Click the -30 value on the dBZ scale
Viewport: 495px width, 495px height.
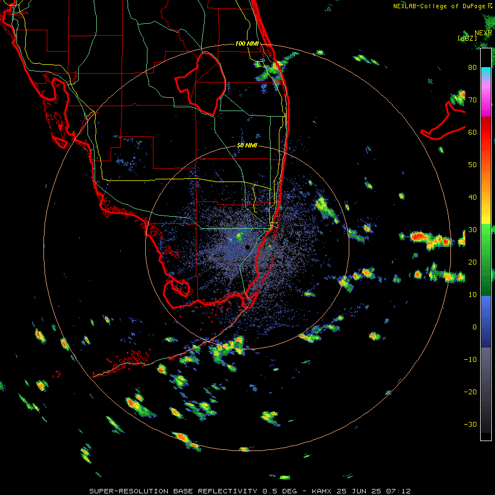point(470,424)
